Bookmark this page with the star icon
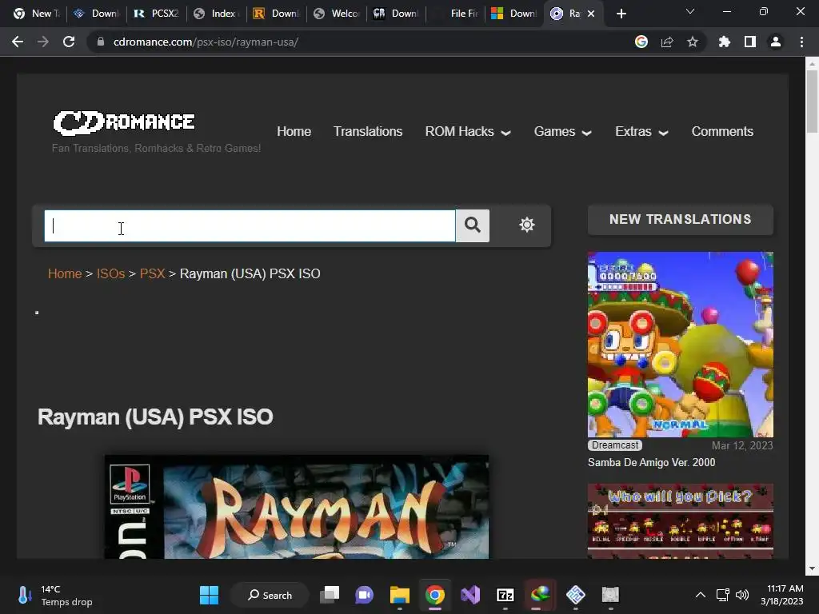The height and width of the screenshot is (614, 819). coord(693,42)
